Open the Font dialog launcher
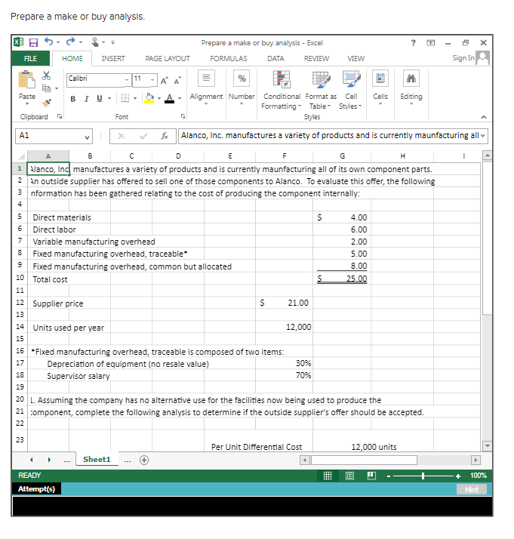The image size is (514, 539). [183, 116]
